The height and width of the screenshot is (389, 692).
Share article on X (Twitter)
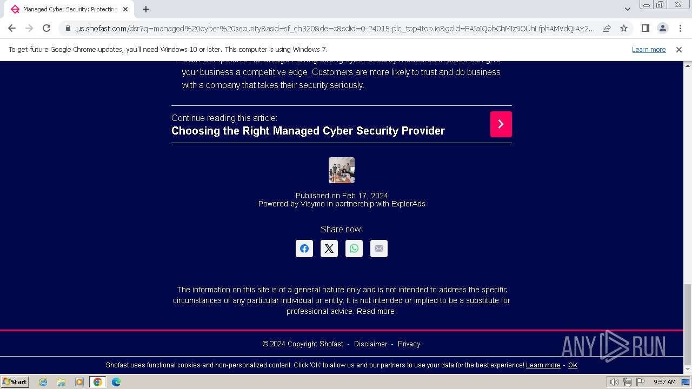[x=329, y=249]
